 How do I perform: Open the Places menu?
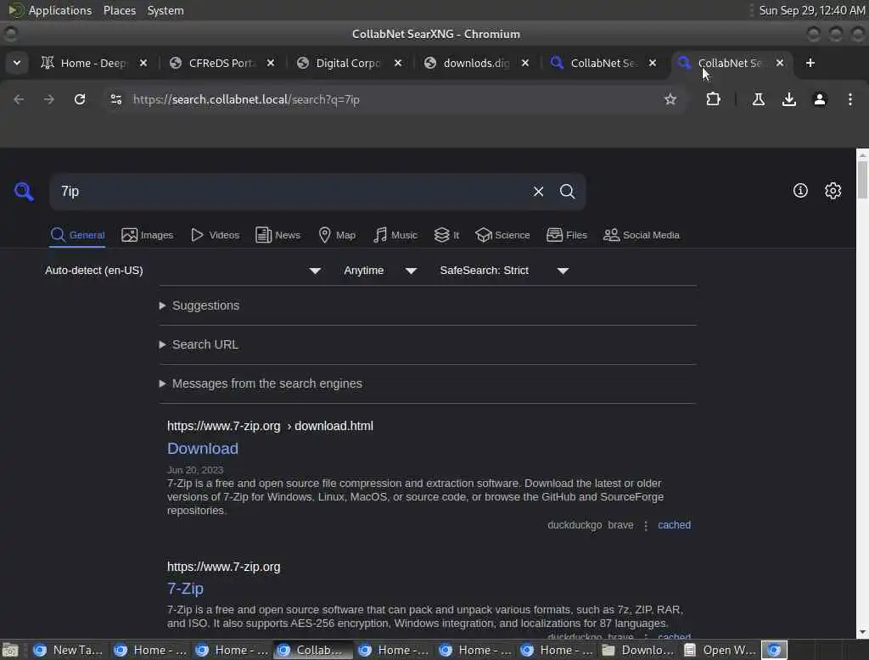[x=119, y=10]
